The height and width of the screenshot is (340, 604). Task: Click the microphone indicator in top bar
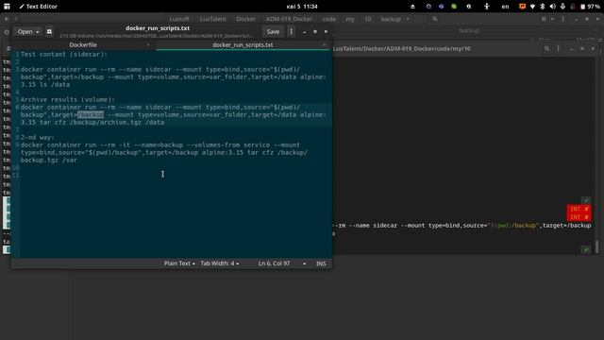[x=562, y=7]
